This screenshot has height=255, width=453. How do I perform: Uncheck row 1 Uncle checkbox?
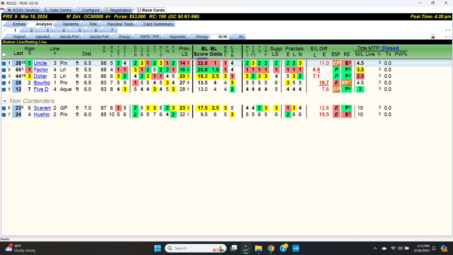(x=4, y=63)
